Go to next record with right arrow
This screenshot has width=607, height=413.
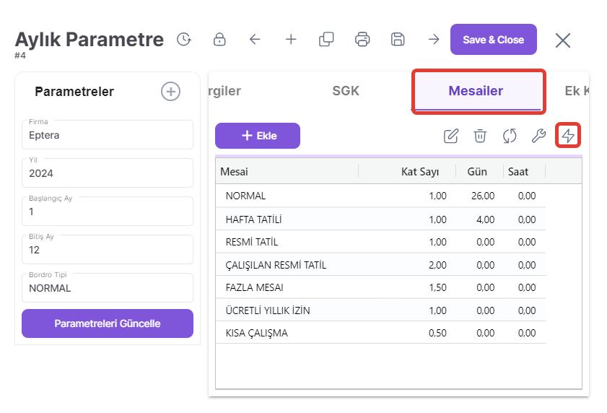tap(433, 40)
